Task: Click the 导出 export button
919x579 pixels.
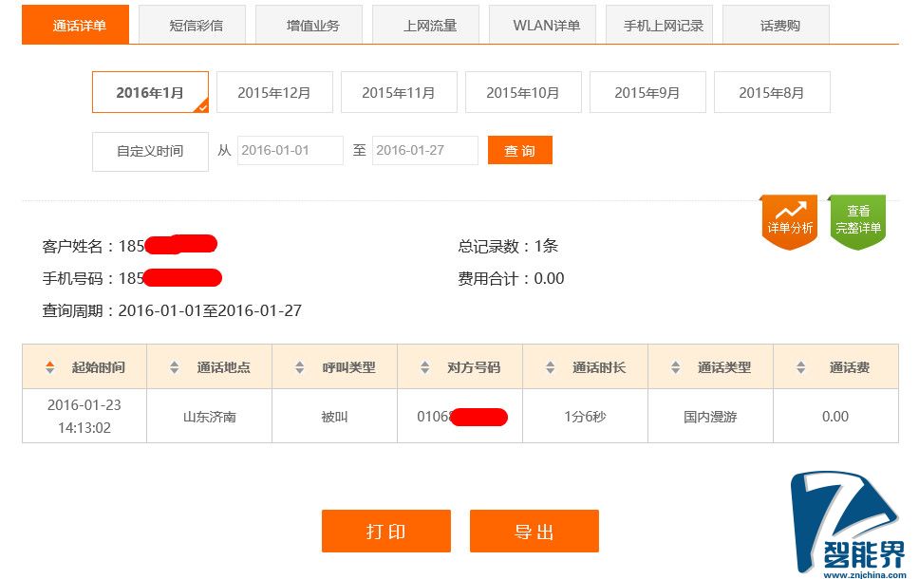Action: coord(534,531)
